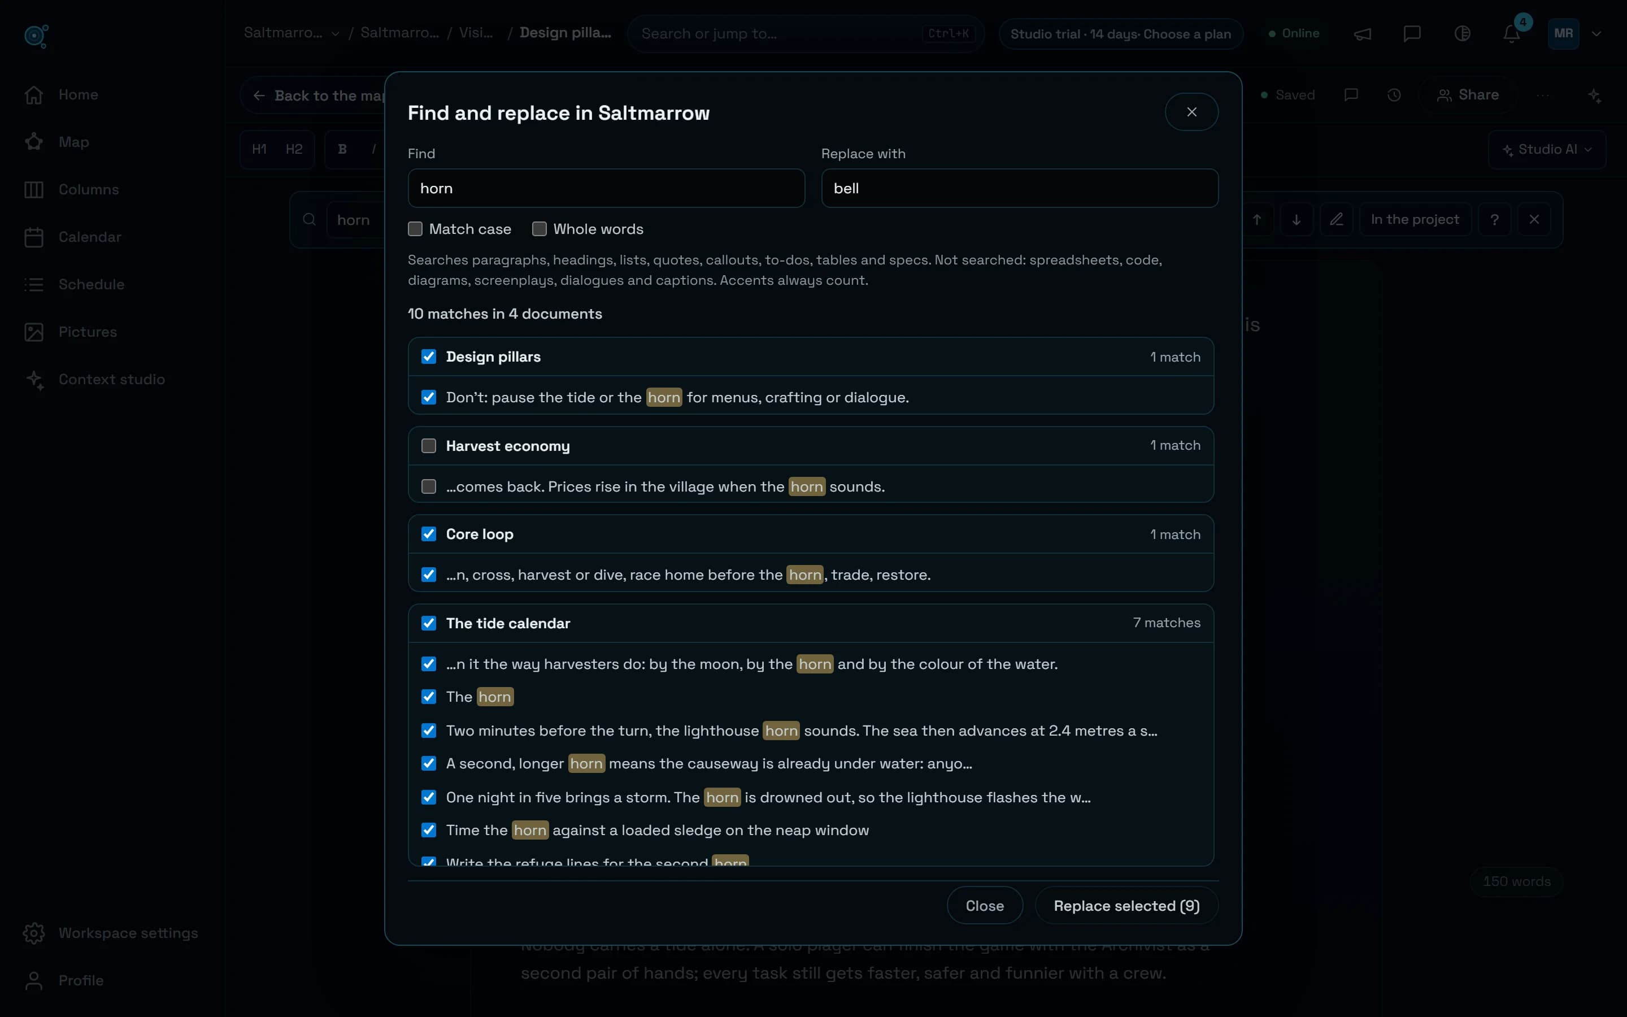Open notifications bell with badge 4

point(1511,34)
